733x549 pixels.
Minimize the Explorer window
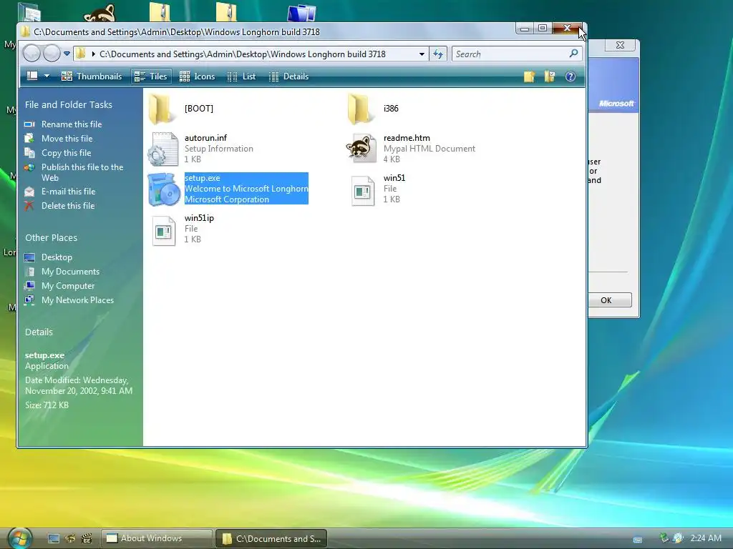(x=525, y=28)
